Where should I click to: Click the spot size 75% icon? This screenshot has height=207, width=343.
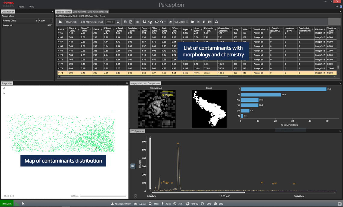tap(175, 204)
